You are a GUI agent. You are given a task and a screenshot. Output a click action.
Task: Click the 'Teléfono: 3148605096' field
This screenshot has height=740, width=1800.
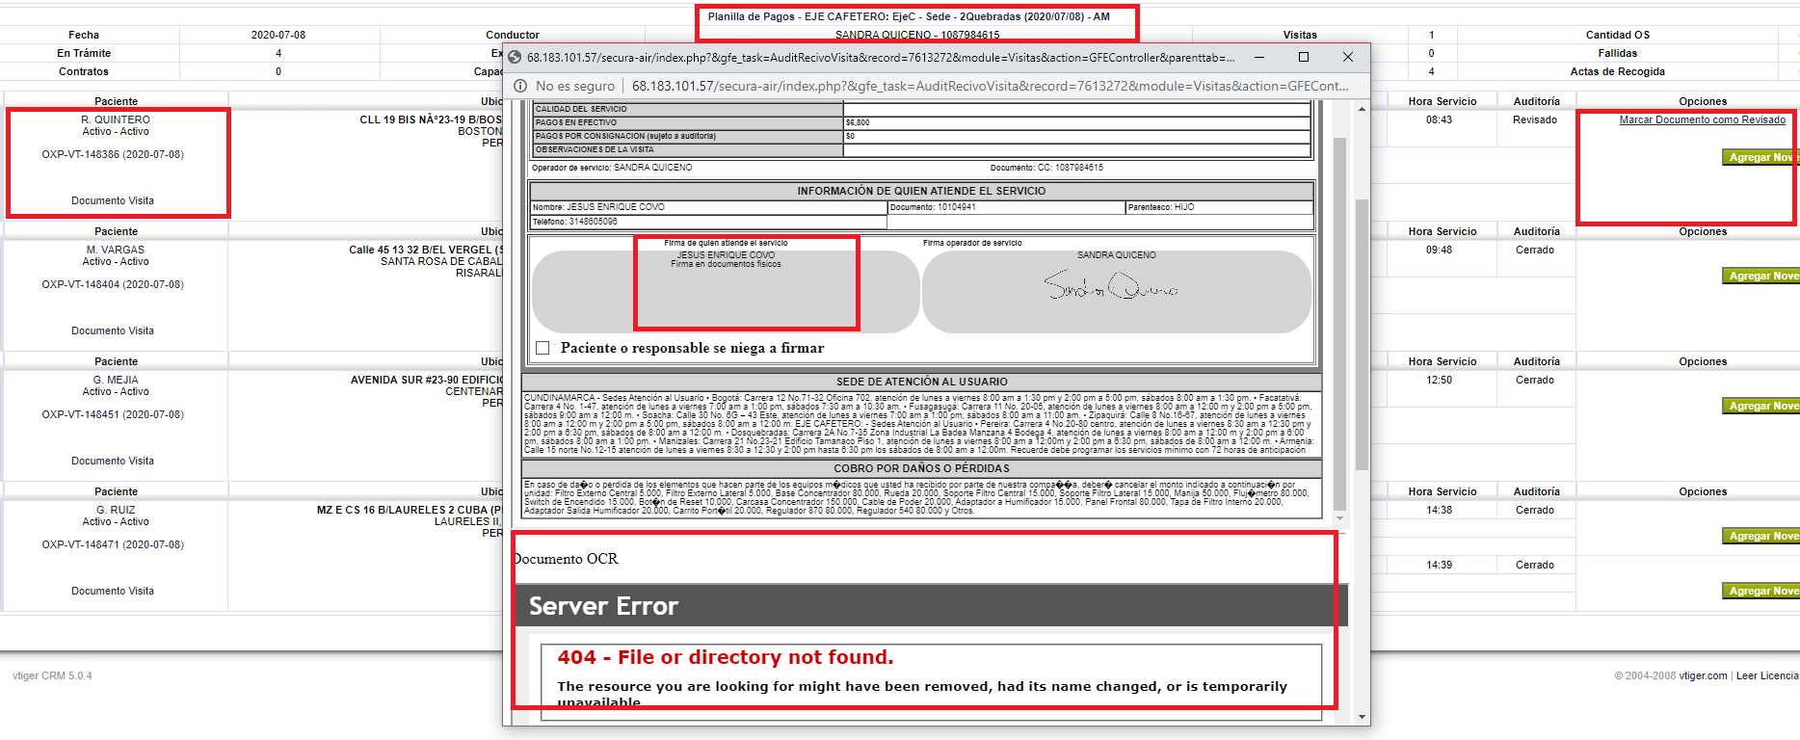(708, 222)
